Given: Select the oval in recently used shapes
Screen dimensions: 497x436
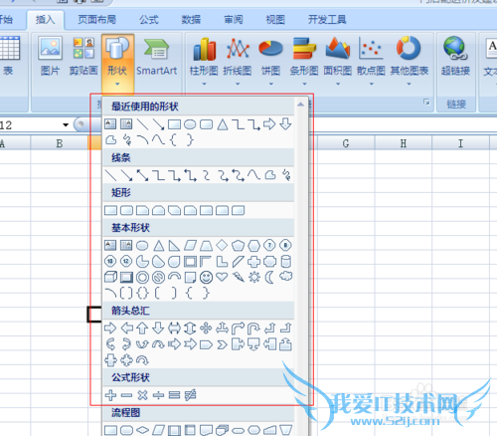Looking at the screenshot, I should [x=190, y=124].
